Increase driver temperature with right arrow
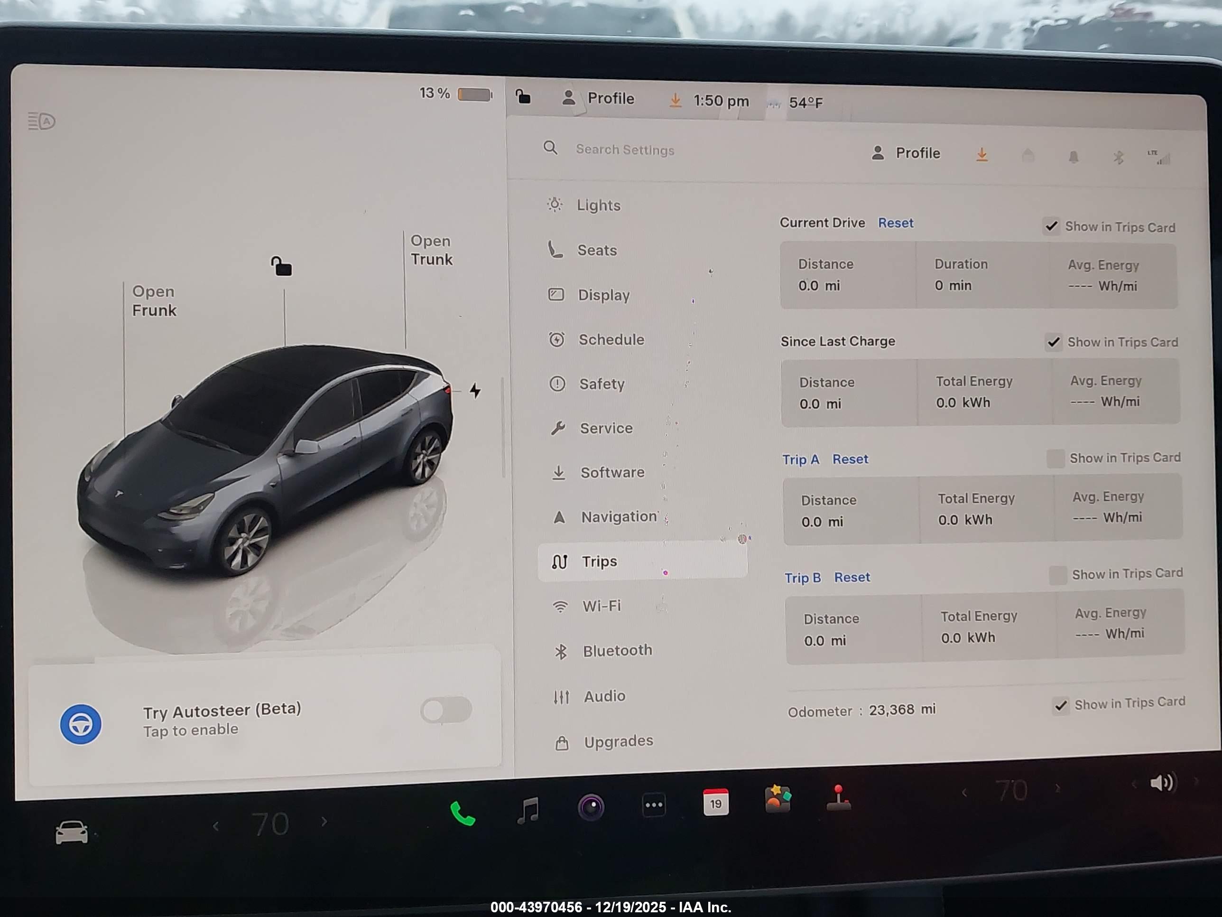The width and height of the screenshot is (1222, 917). click(x=324, y=822)
